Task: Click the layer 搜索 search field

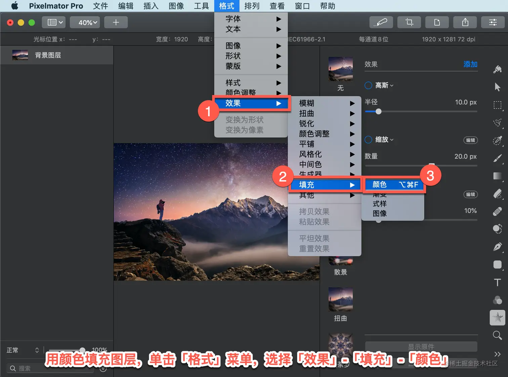Action: (x=50, y=368)
